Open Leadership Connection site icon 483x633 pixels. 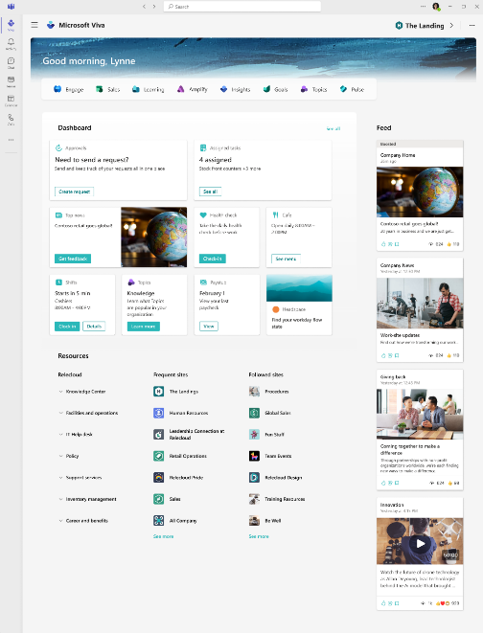(159, 435)
